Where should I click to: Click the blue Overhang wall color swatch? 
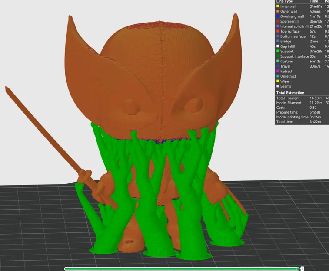pyautogui.click(x=278, y=16)
